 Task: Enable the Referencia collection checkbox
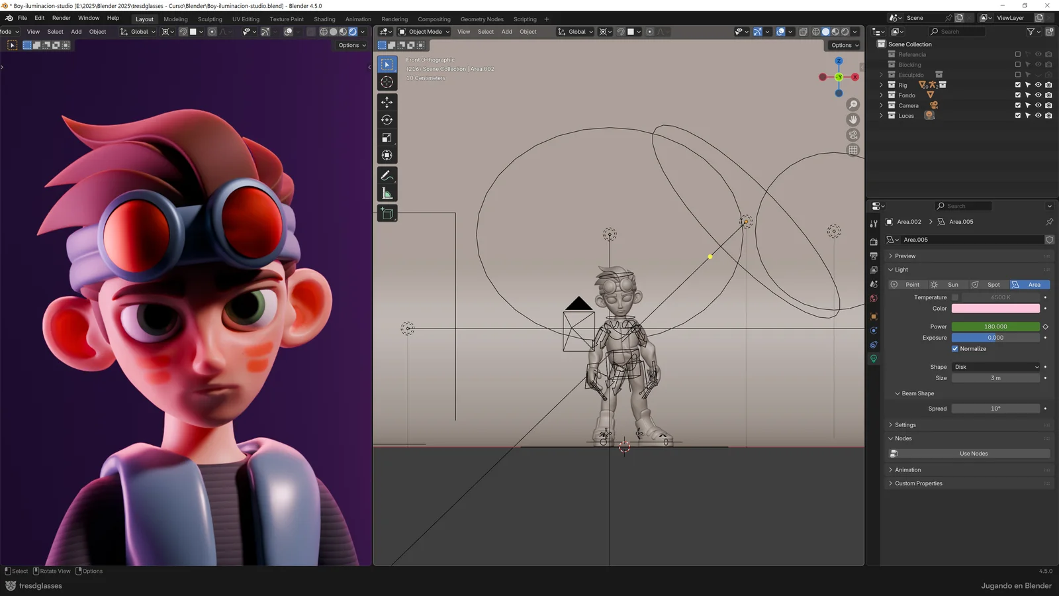click(x=1017, y=54)
